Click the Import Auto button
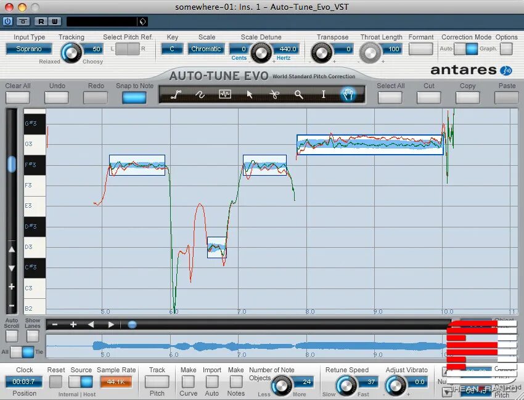This screenshot has width=524, height=400. click(x=212, y=382)
